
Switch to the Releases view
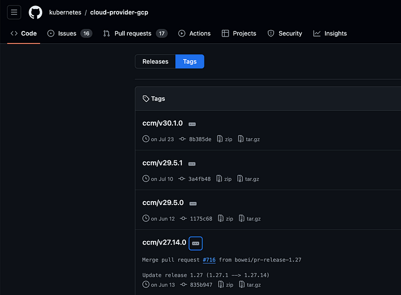pyautogui.click(x=155, y=61)
